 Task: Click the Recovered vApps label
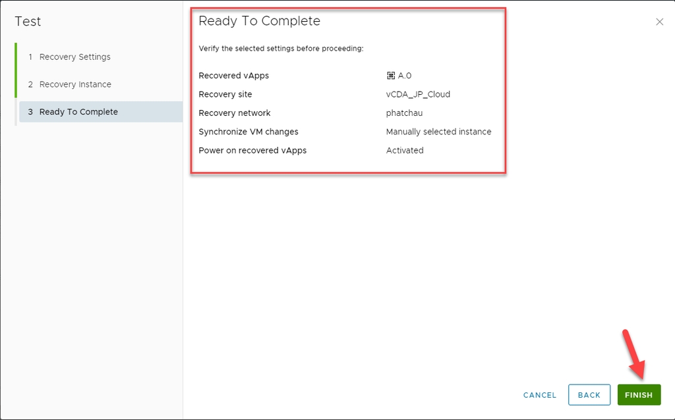(233, 76)
